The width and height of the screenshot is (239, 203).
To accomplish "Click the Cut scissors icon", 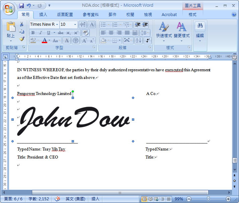I will (x=22, y=24).
